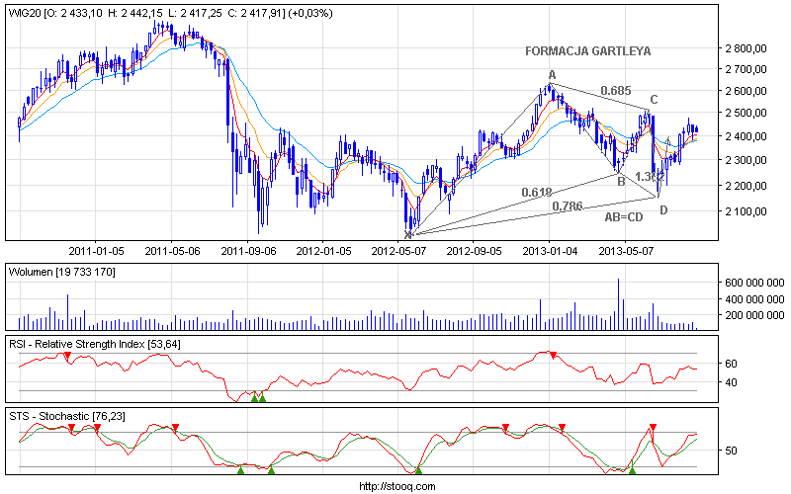Image resolution: width=791 pixels, height=494 pixels.
Task: Click the Stochastic green buy marker in mid-2012
Action: [x=418, y=471]
